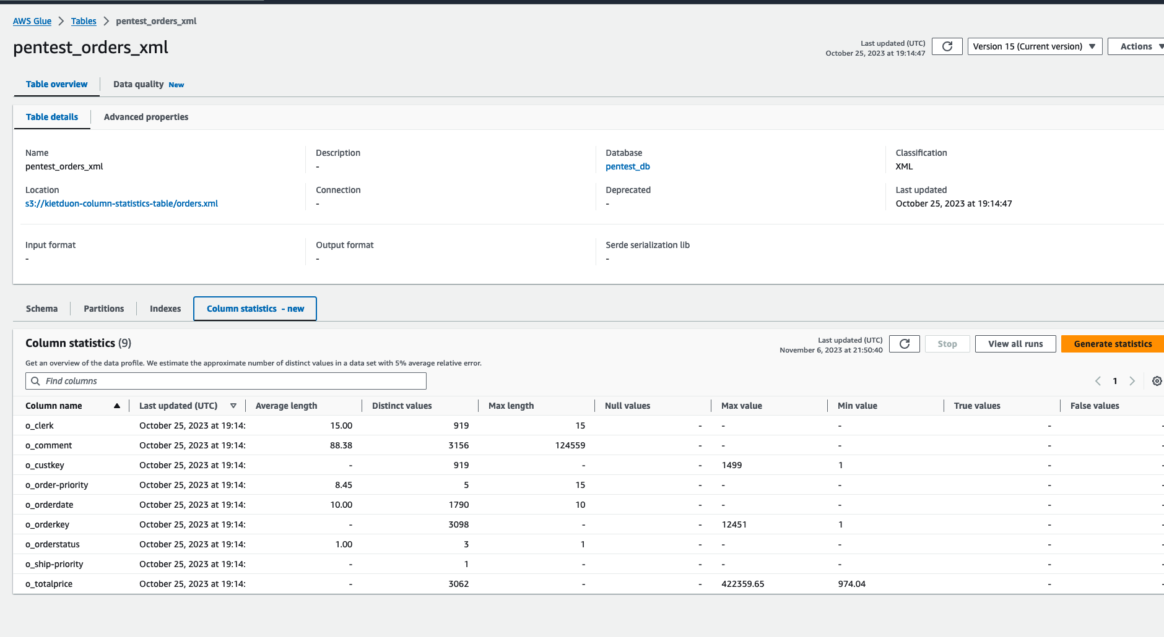Open the Advanced properties tab
1164x637 pixels.
(x=146, y=117)
